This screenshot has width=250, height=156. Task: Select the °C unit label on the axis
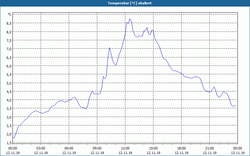click(10, 14)
